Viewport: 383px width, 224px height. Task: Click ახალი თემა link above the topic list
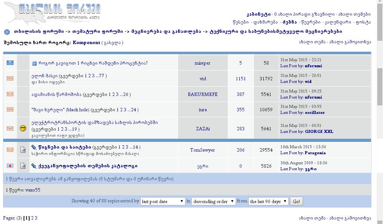(x=312, y=42)
